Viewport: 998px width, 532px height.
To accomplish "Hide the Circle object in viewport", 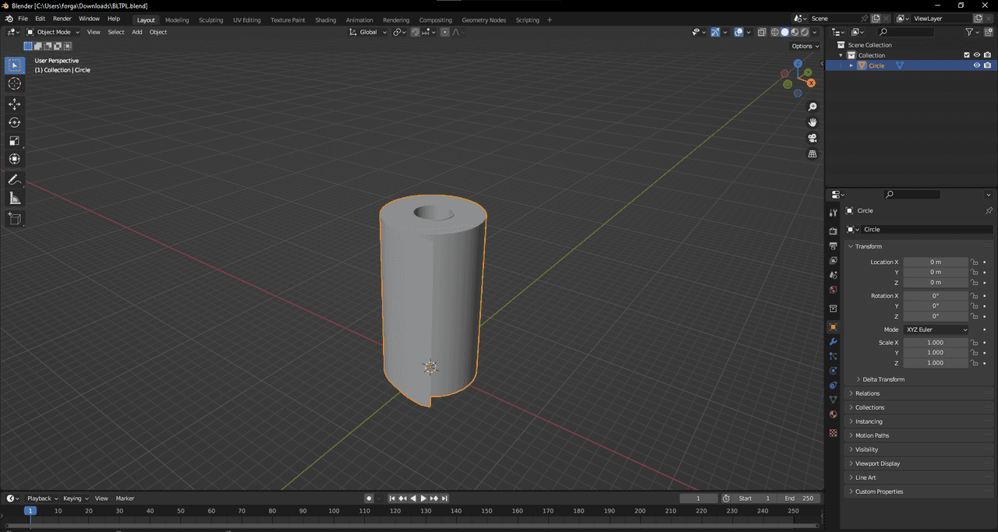I will (976, 65).
